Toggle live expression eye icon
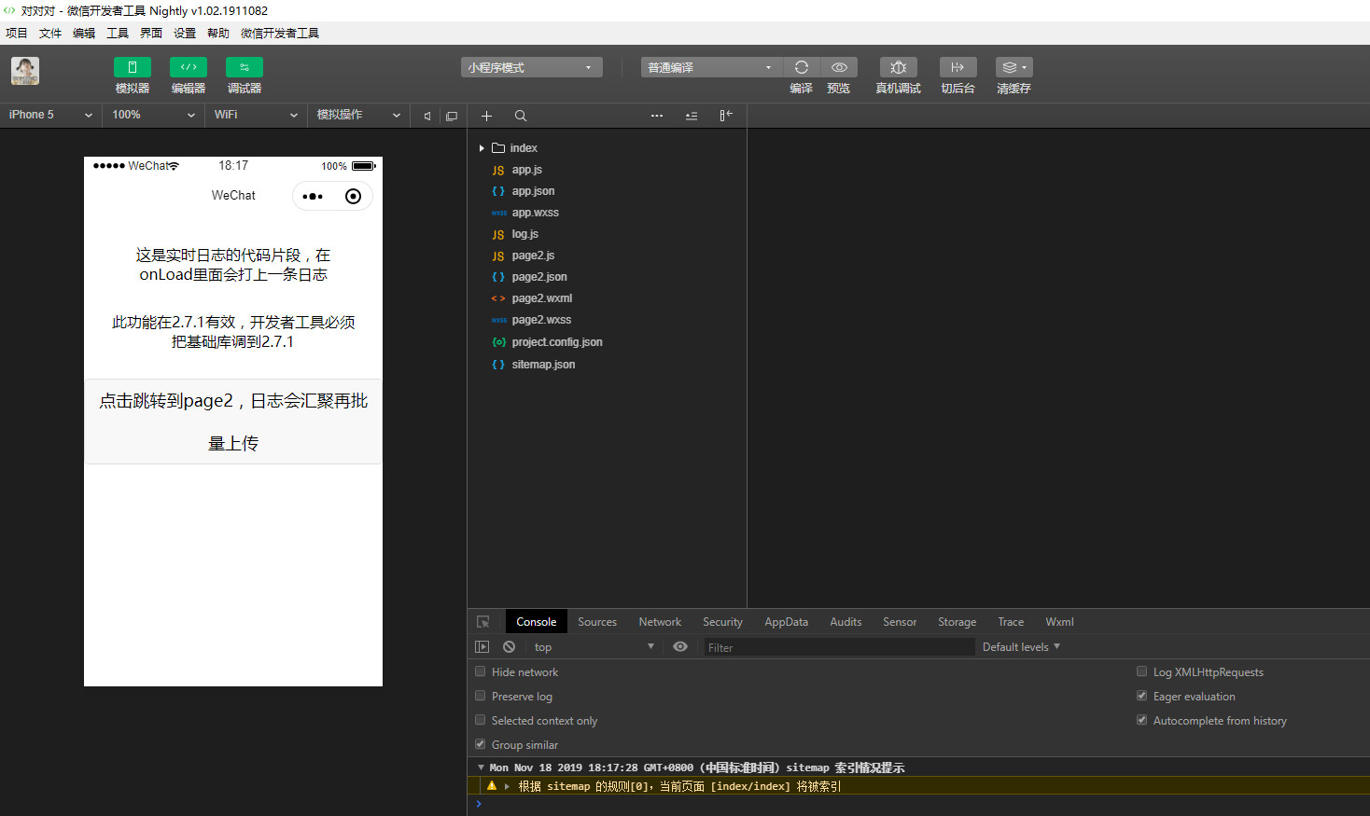This screenshot has width=1370, height=816. tap(680, 646)
